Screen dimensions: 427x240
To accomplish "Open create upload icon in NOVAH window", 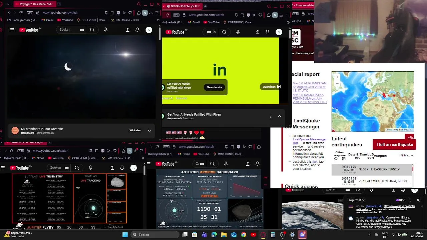I will [x=258, y=32].
